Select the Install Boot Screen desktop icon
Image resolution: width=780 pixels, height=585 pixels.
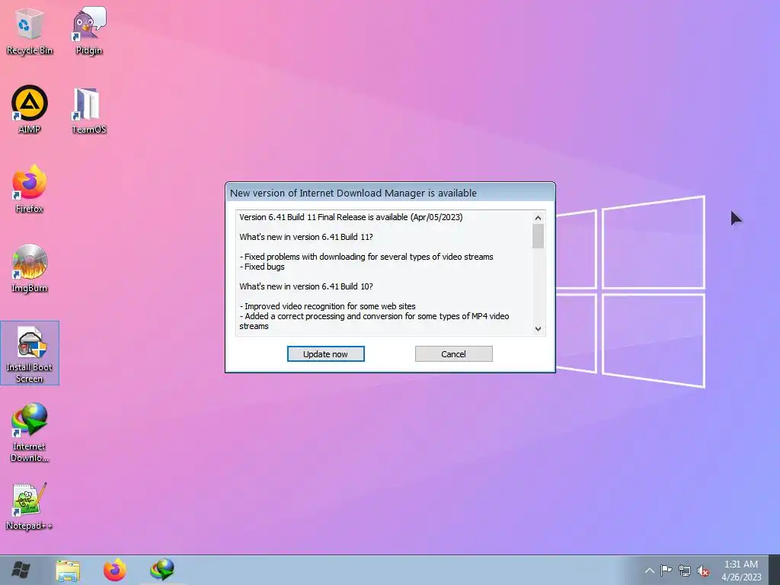(x=30, y=353)
